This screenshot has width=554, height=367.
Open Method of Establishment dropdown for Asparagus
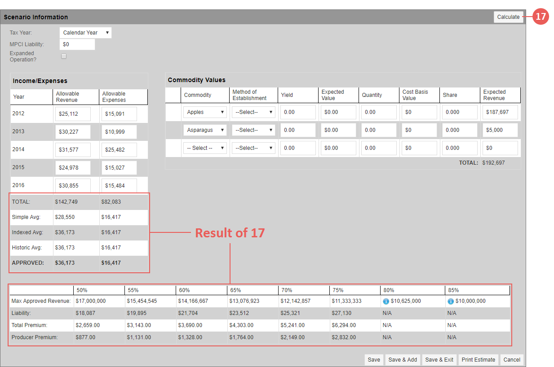[x=253, y=130]
